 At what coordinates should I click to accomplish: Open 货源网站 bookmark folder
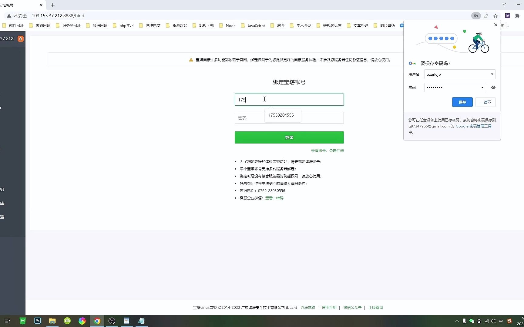coord(177,25)
